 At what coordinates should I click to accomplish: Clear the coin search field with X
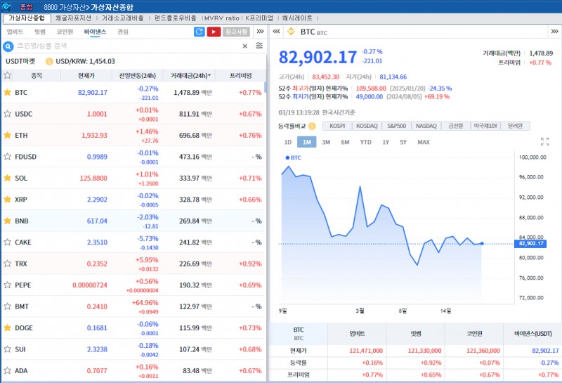[244, 46]
